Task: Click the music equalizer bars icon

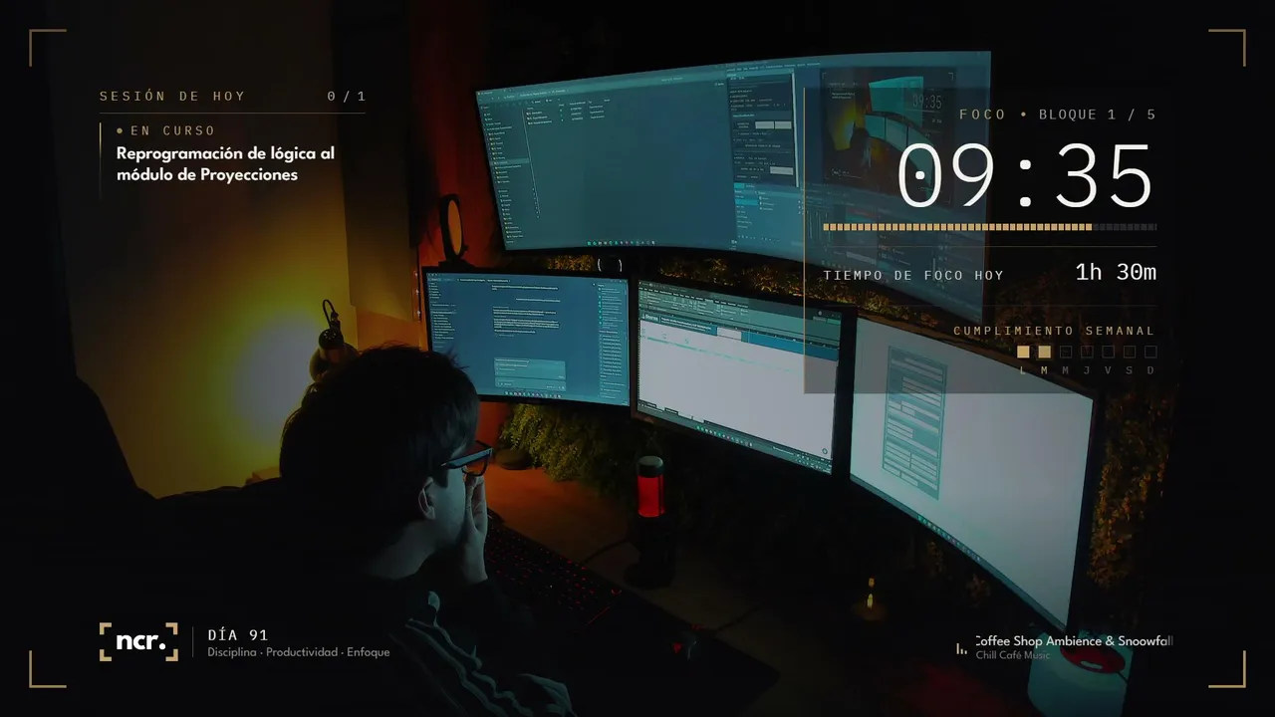Action: [x=961, y=648]
